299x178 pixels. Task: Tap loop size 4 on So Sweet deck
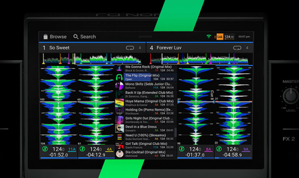click(x=140, y=48)
